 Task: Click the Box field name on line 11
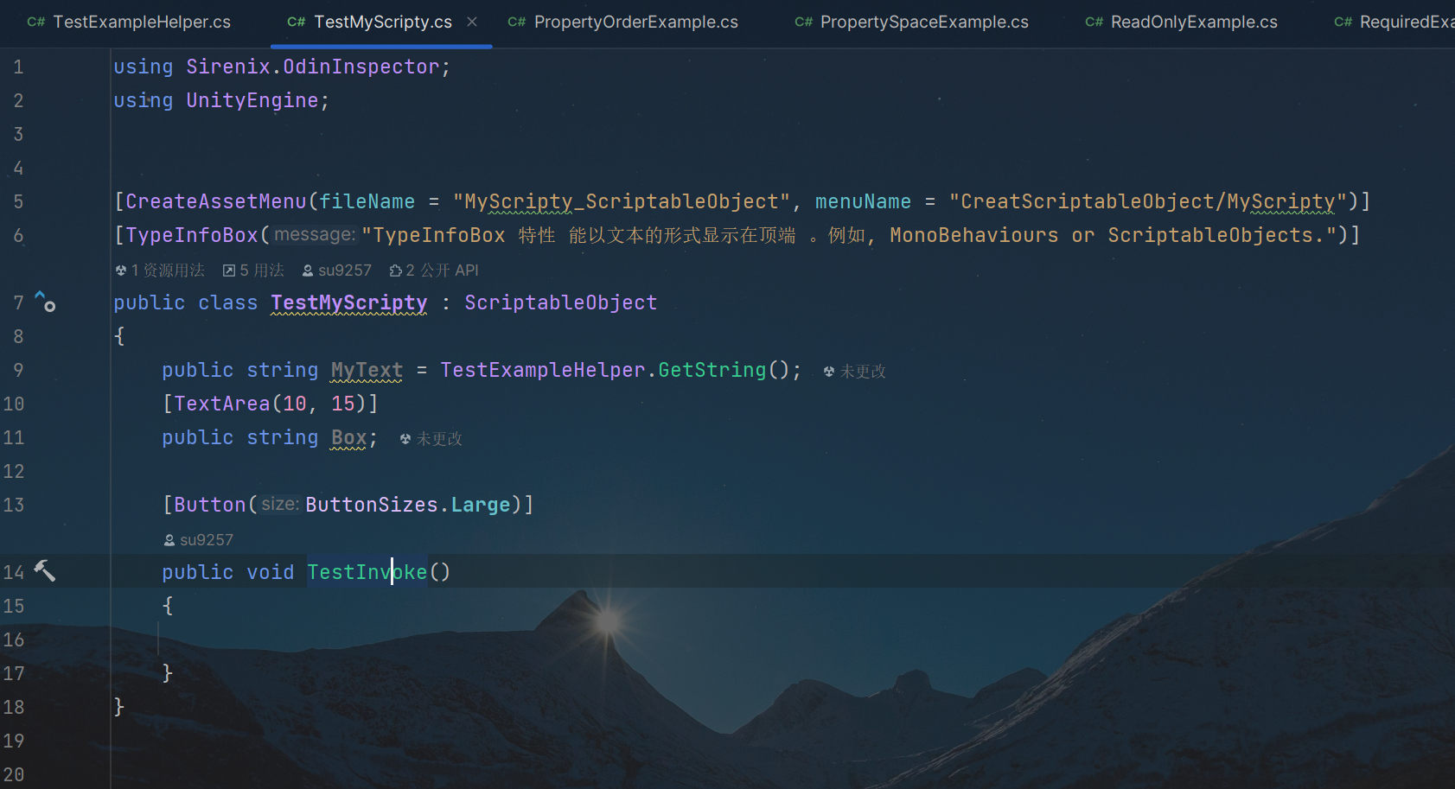coord(349,437)
